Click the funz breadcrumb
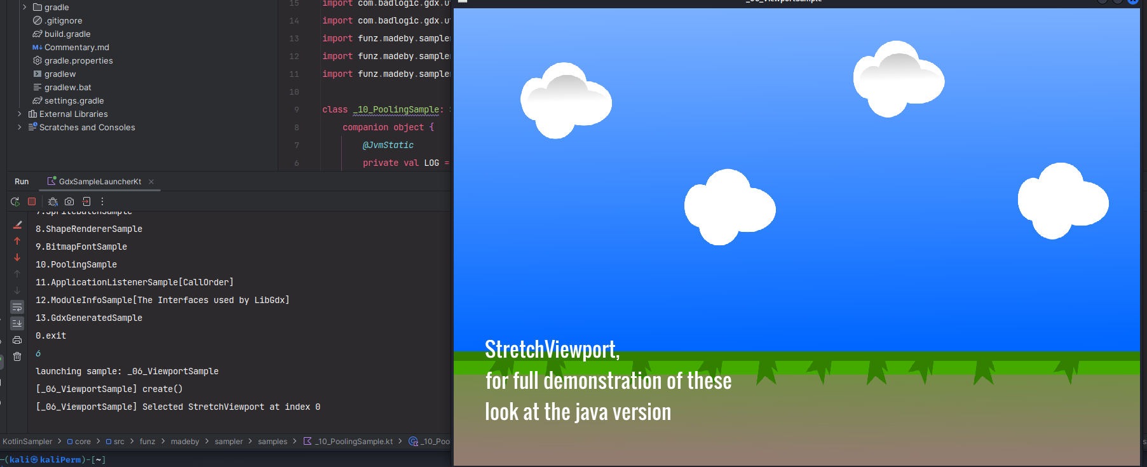This screenshot has width=1147, height=467. (147, 442)
